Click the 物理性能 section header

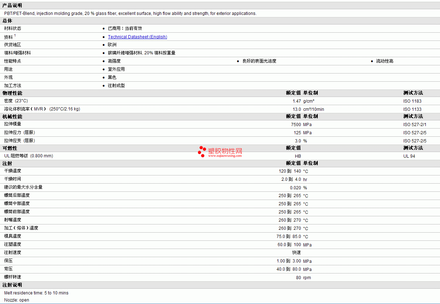(12, 93)
